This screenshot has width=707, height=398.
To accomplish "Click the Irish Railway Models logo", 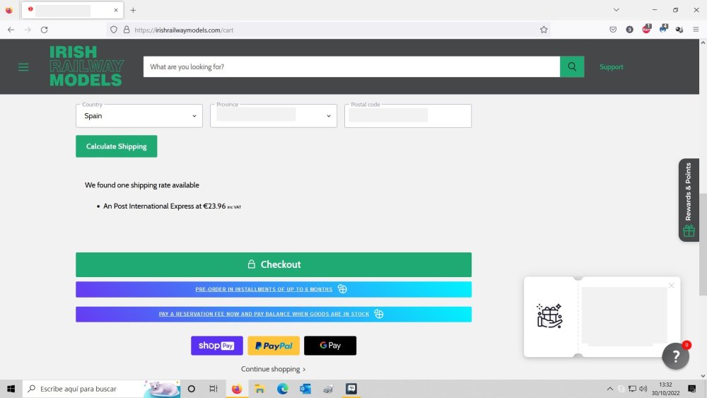I will pyautogui.click(x=86, y=66).
